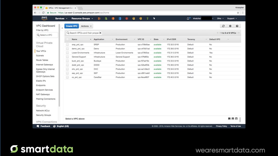
Task: Click the green service shortcut icon
Action: [106, 18]
